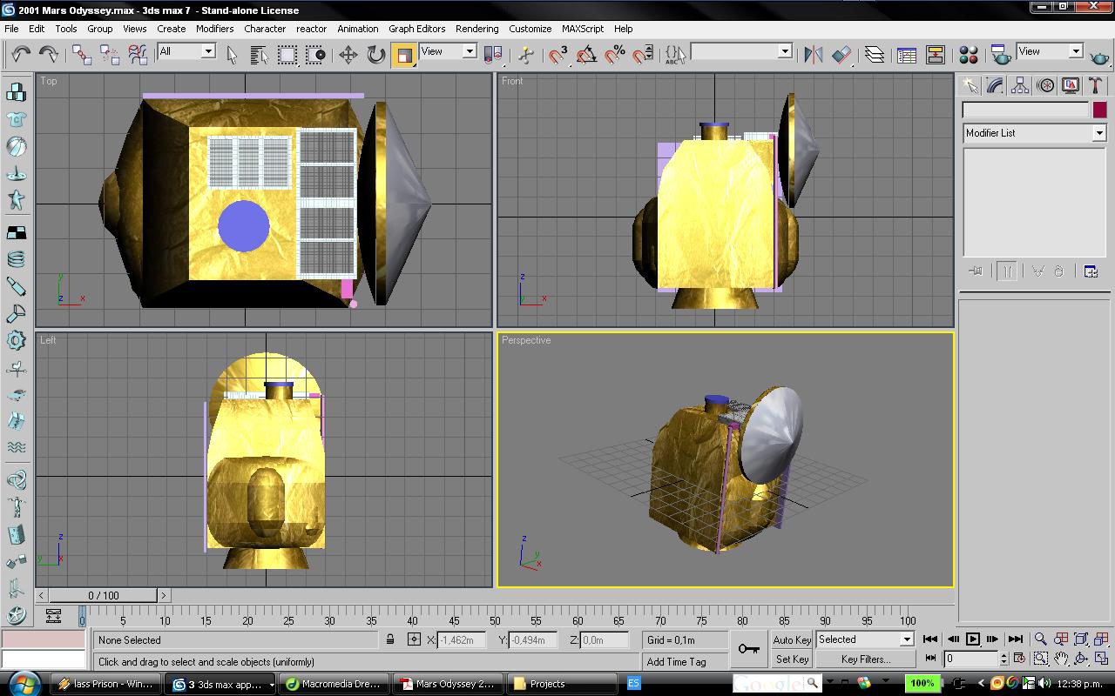Go to the end frame
Image resolution: width=1115 pixels, height=696 pixels.
click(x=1015, y=639)
